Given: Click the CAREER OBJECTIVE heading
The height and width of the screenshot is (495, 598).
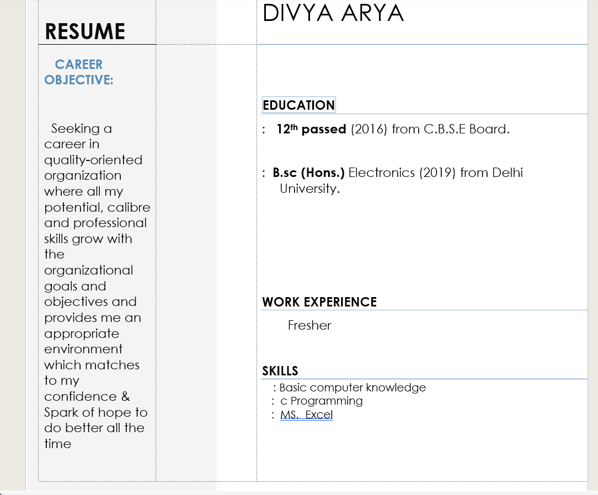Looking at the screenshot, I should pos(79,72).
